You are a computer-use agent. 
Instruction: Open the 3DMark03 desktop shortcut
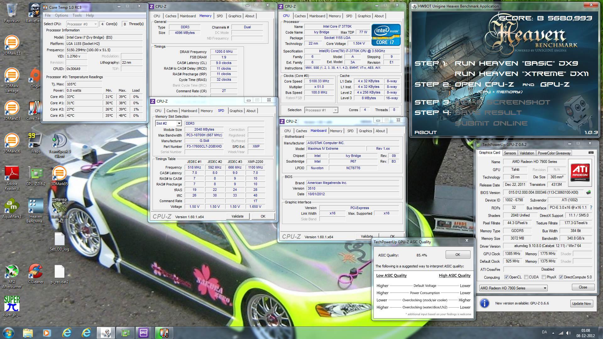click(12, 111)
